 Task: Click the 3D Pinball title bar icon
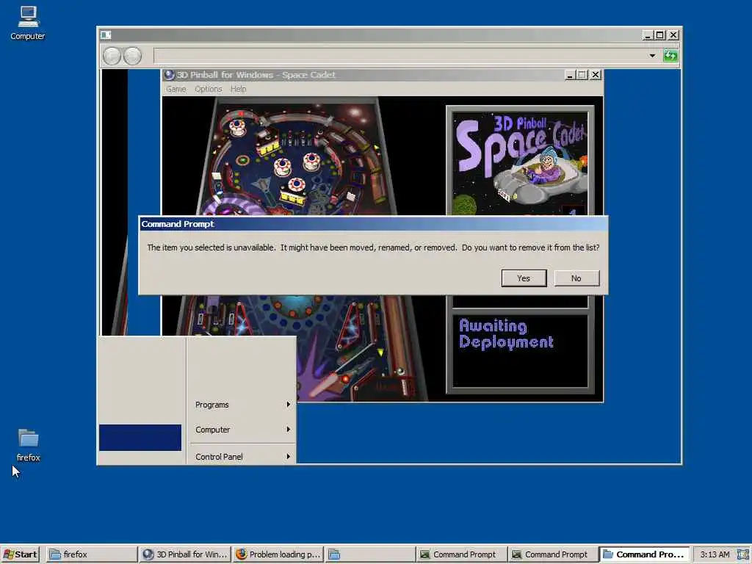pyautogui.click(x=169, y=75)
